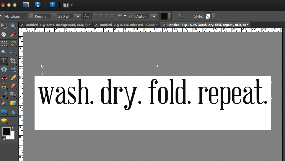
Task: Click the 250 pt font size field
Action: click(66, 16)
